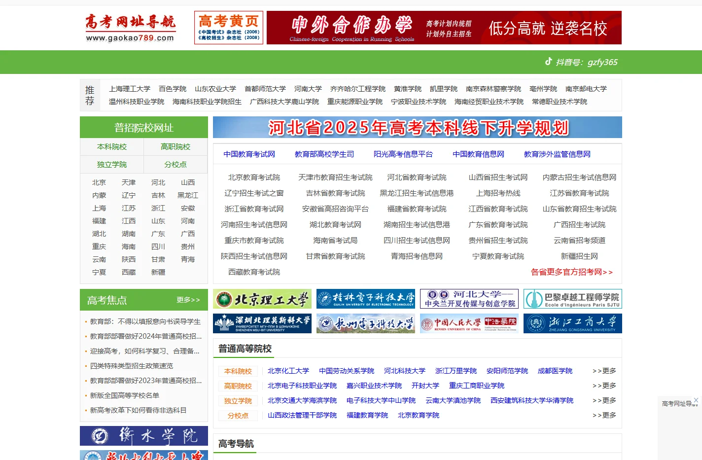Select 黑龙江 in province list
Viewport: 702px width, 460px height.
(x=188, y=195)
